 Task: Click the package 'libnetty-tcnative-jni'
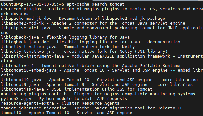[27, 52]
